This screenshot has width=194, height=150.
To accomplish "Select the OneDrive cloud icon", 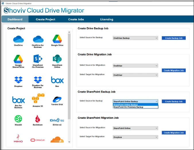I will click(18, 39).
